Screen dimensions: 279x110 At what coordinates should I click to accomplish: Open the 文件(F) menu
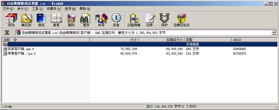tap(8, 9)
